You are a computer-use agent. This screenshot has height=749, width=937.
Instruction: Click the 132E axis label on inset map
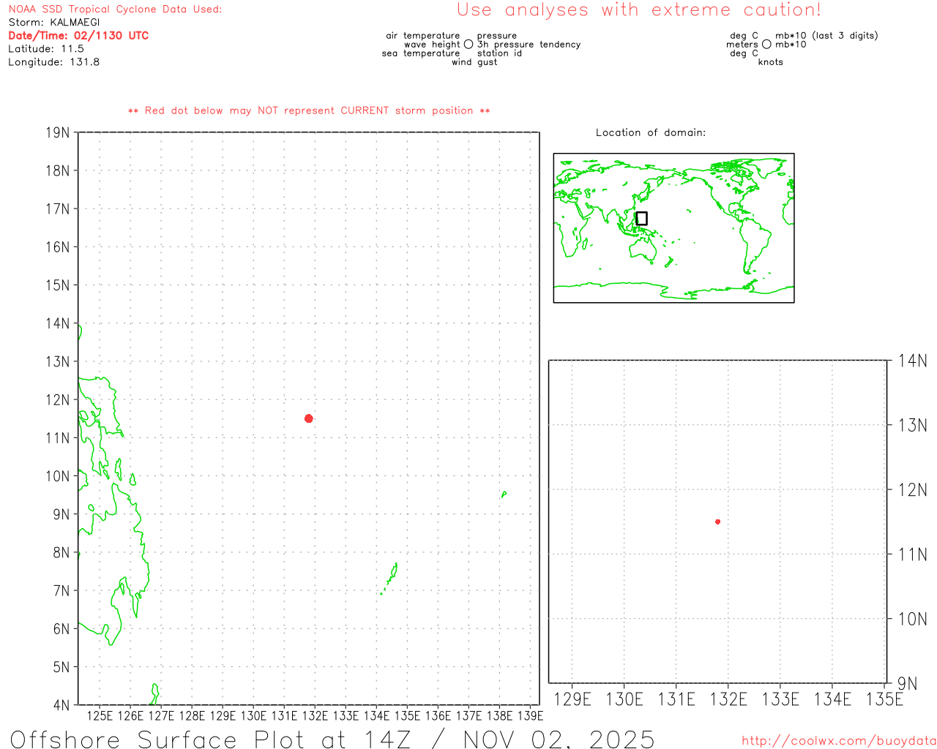728,699
